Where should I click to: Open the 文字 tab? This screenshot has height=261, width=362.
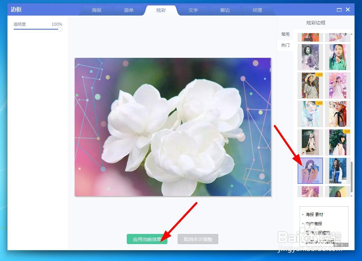[193, 10]
